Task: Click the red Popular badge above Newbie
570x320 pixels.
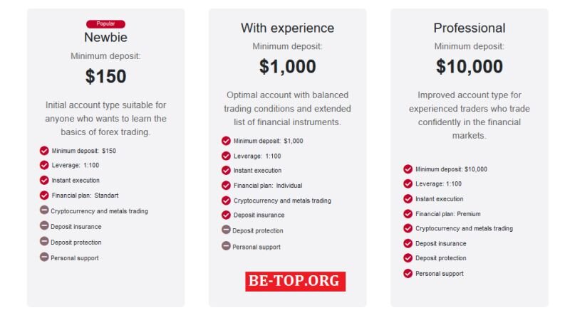Action: 105,24
